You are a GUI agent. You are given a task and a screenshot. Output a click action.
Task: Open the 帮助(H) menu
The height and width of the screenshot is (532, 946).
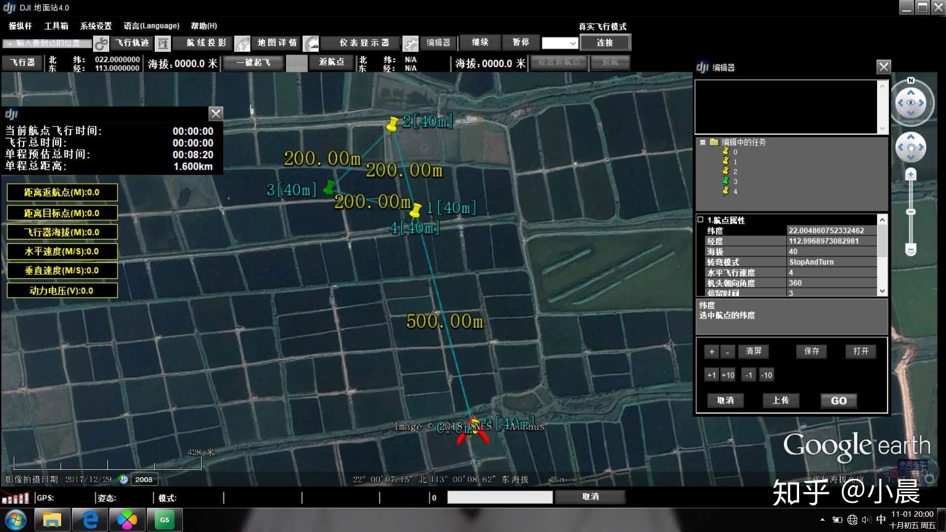204,26
